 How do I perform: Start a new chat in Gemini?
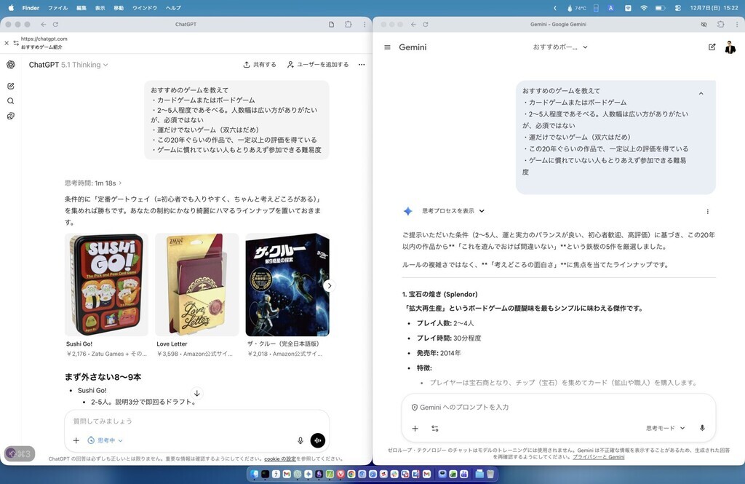pos(712,47)
